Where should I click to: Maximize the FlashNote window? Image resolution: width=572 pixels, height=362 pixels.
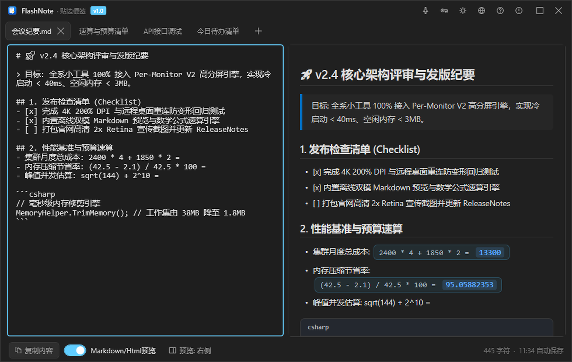540,11
